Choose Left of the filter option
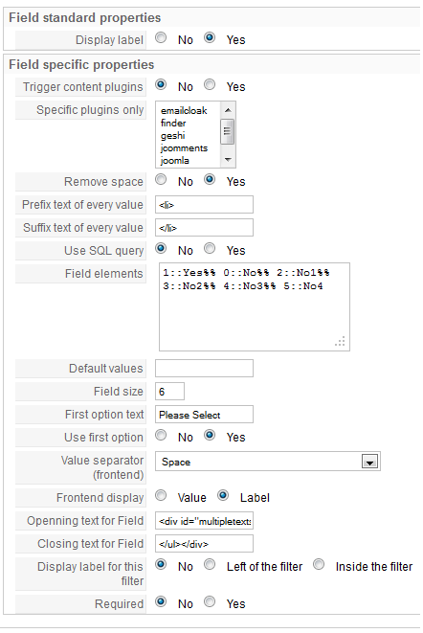This screenshot has width=423, height=633. [x=210, y=564]
